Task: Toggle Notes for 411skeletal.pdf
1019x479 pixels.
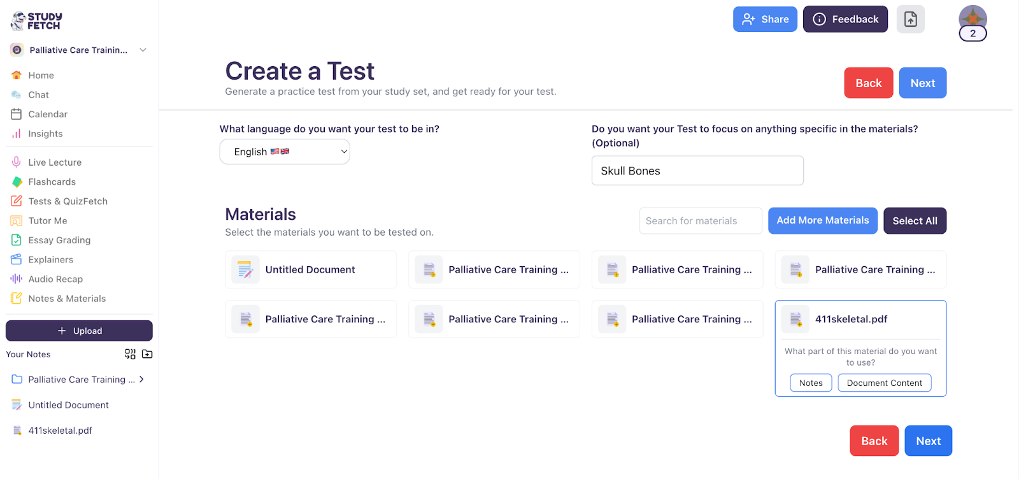Action: click(810, 383)
